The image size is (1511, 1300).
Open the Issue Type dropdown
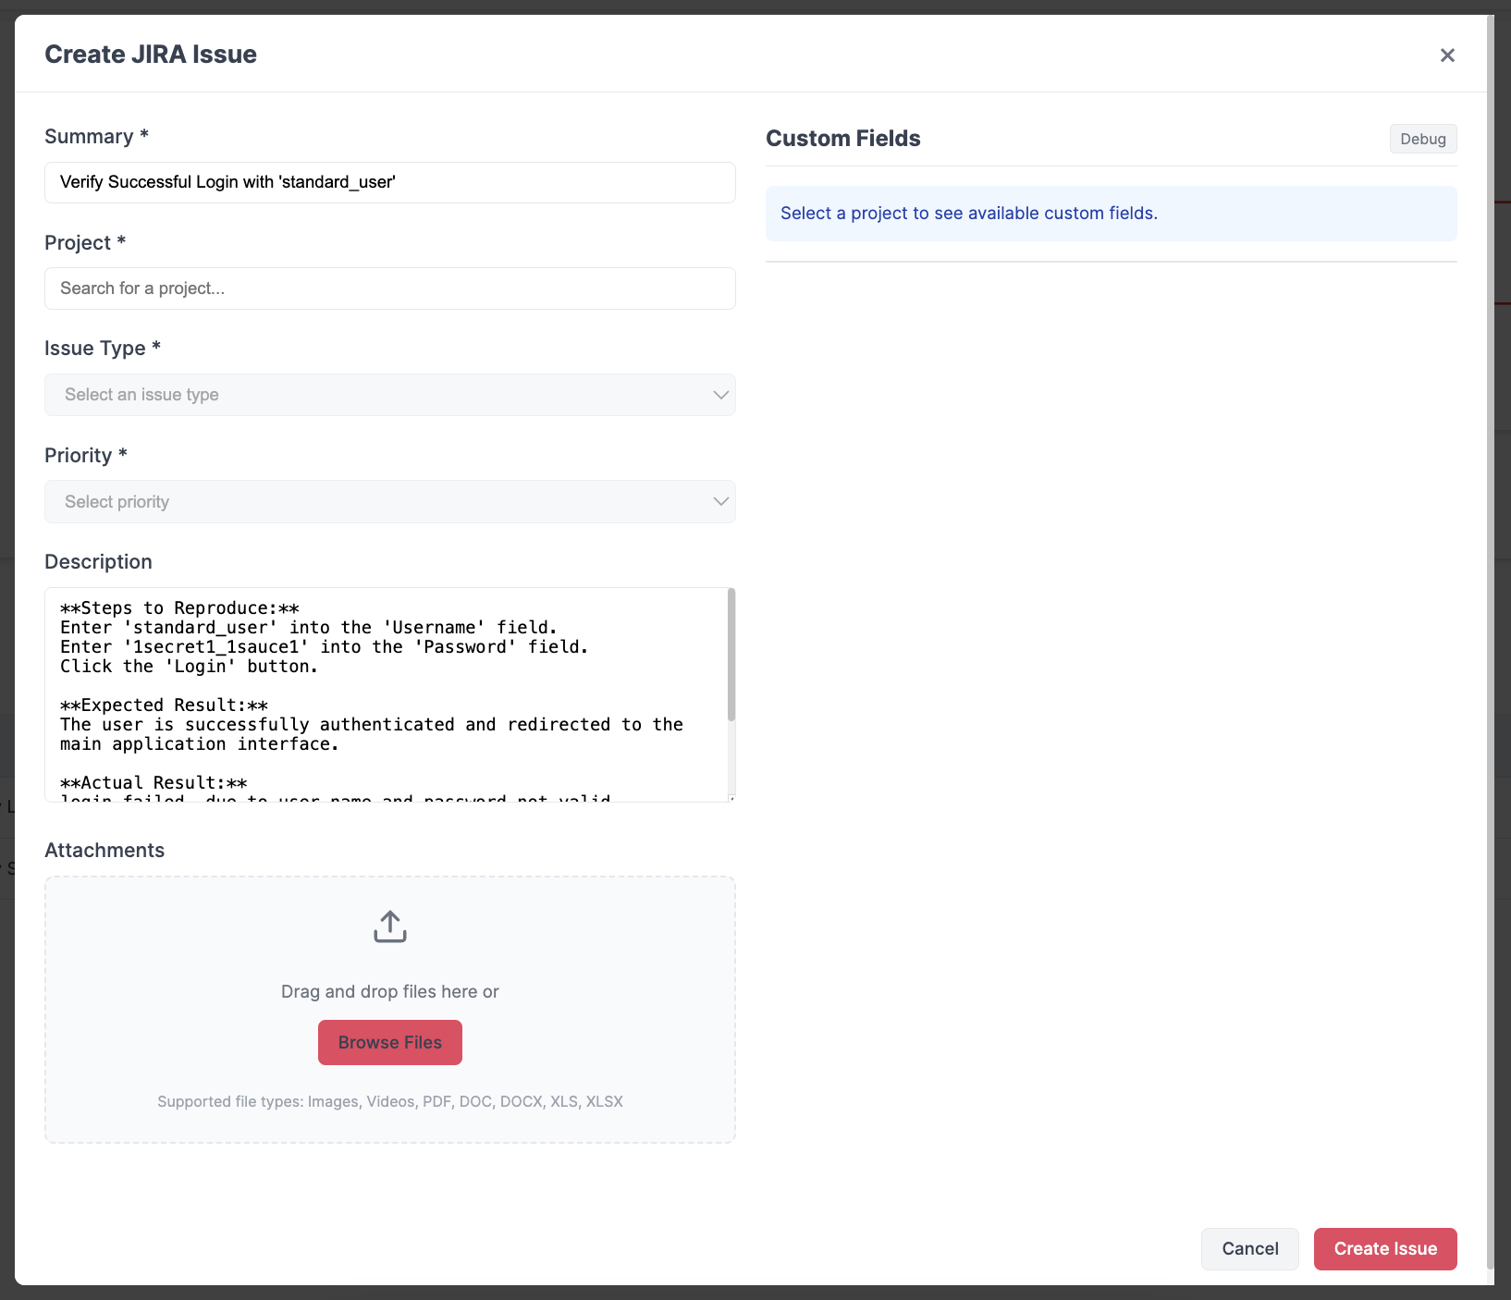tap(390, 395)
